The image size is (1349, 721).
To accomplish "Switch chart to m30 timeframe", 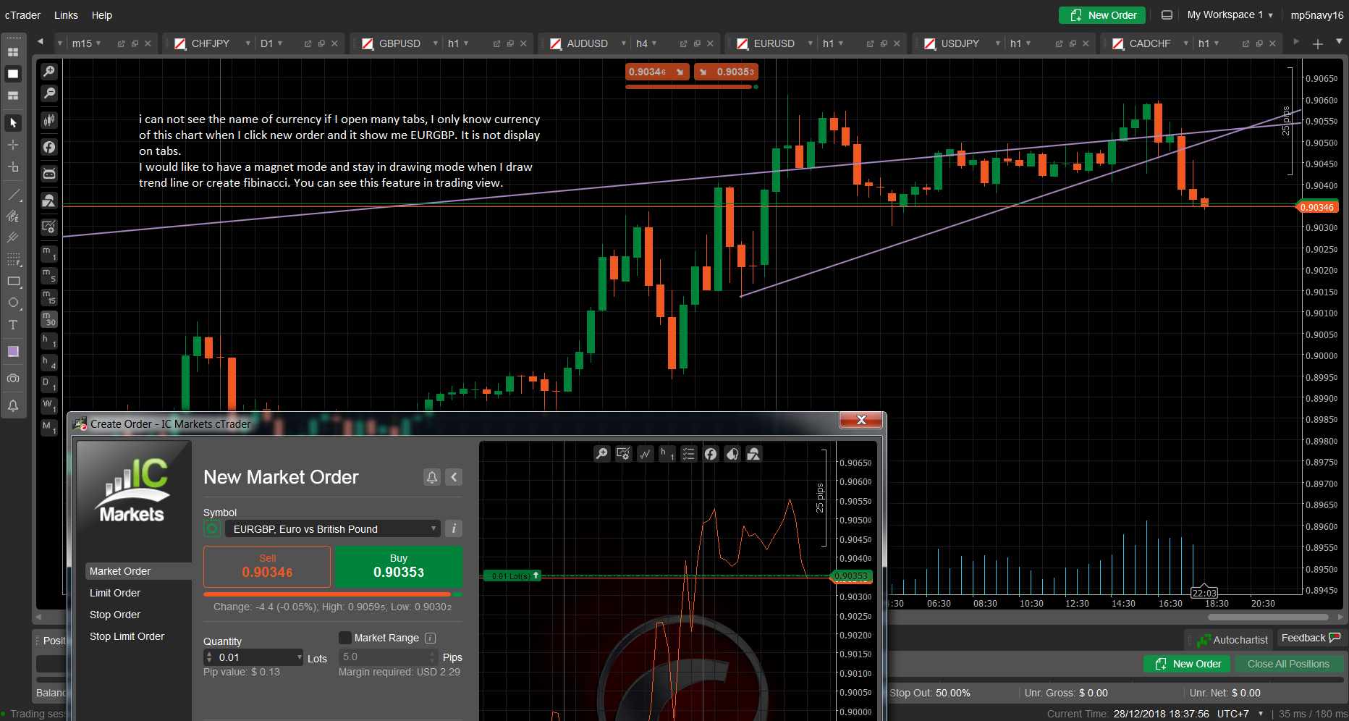I will click(x=48, y=319).
